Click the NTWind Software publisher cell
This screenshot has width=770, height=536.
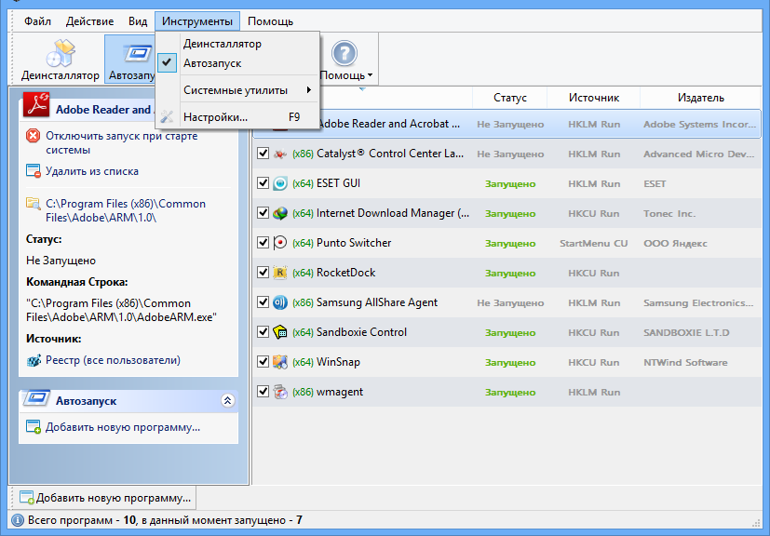(x=685, y=363)
